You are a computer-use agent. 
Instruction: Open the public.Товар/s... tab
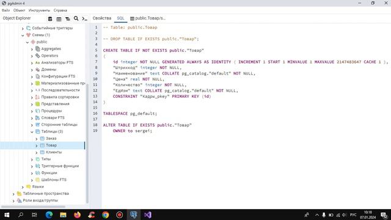click(148, 18)
